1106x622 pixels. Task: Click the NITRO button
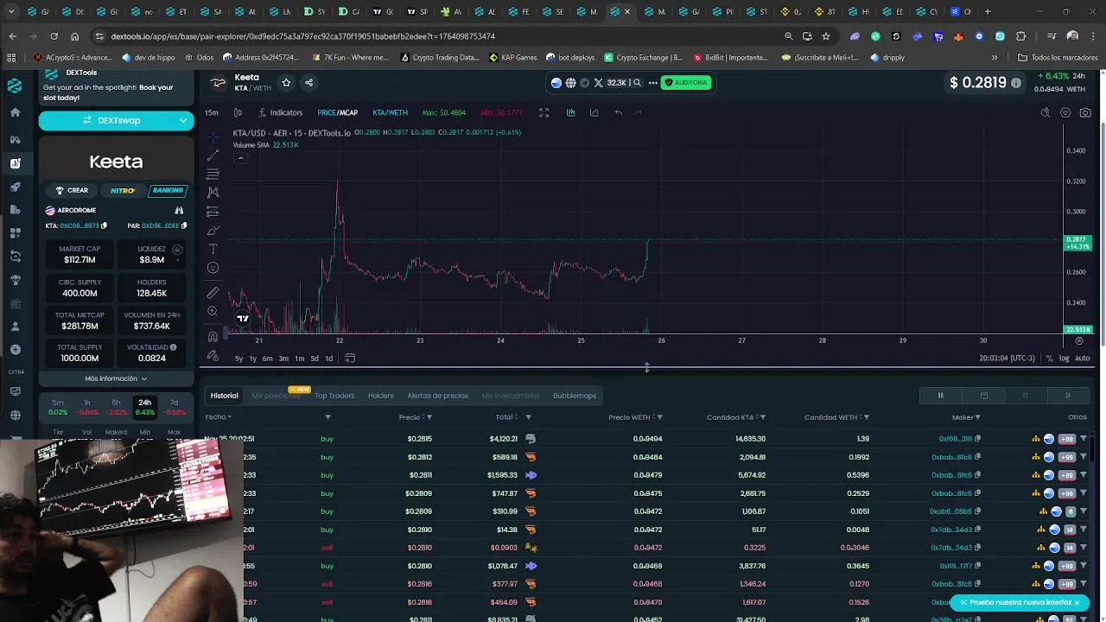122,190
